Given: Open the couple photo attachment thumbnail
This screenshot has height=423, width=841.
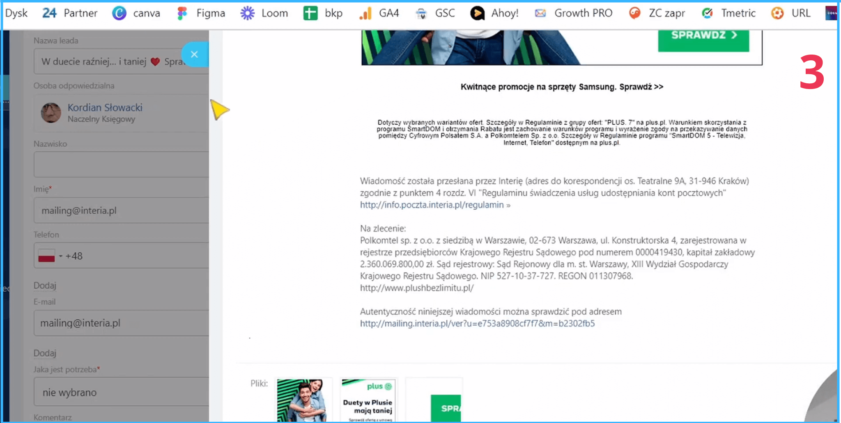Looking at the screenshot, I should (303, 400).
